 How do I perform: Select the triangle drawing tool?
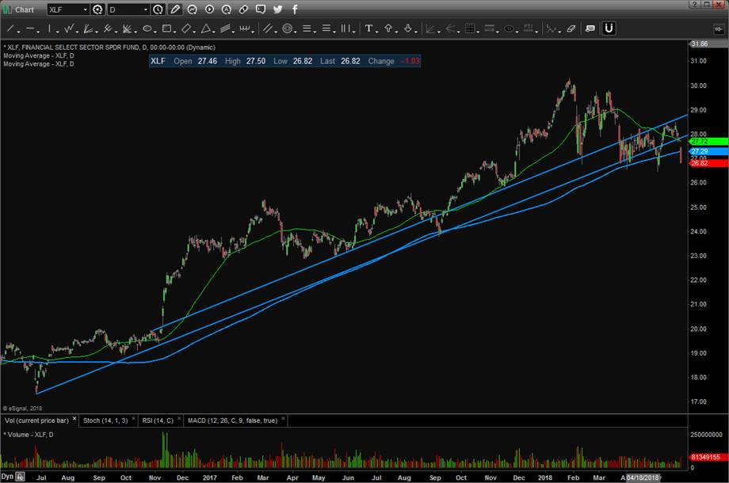pyautogui.click(x=205, y=29)
